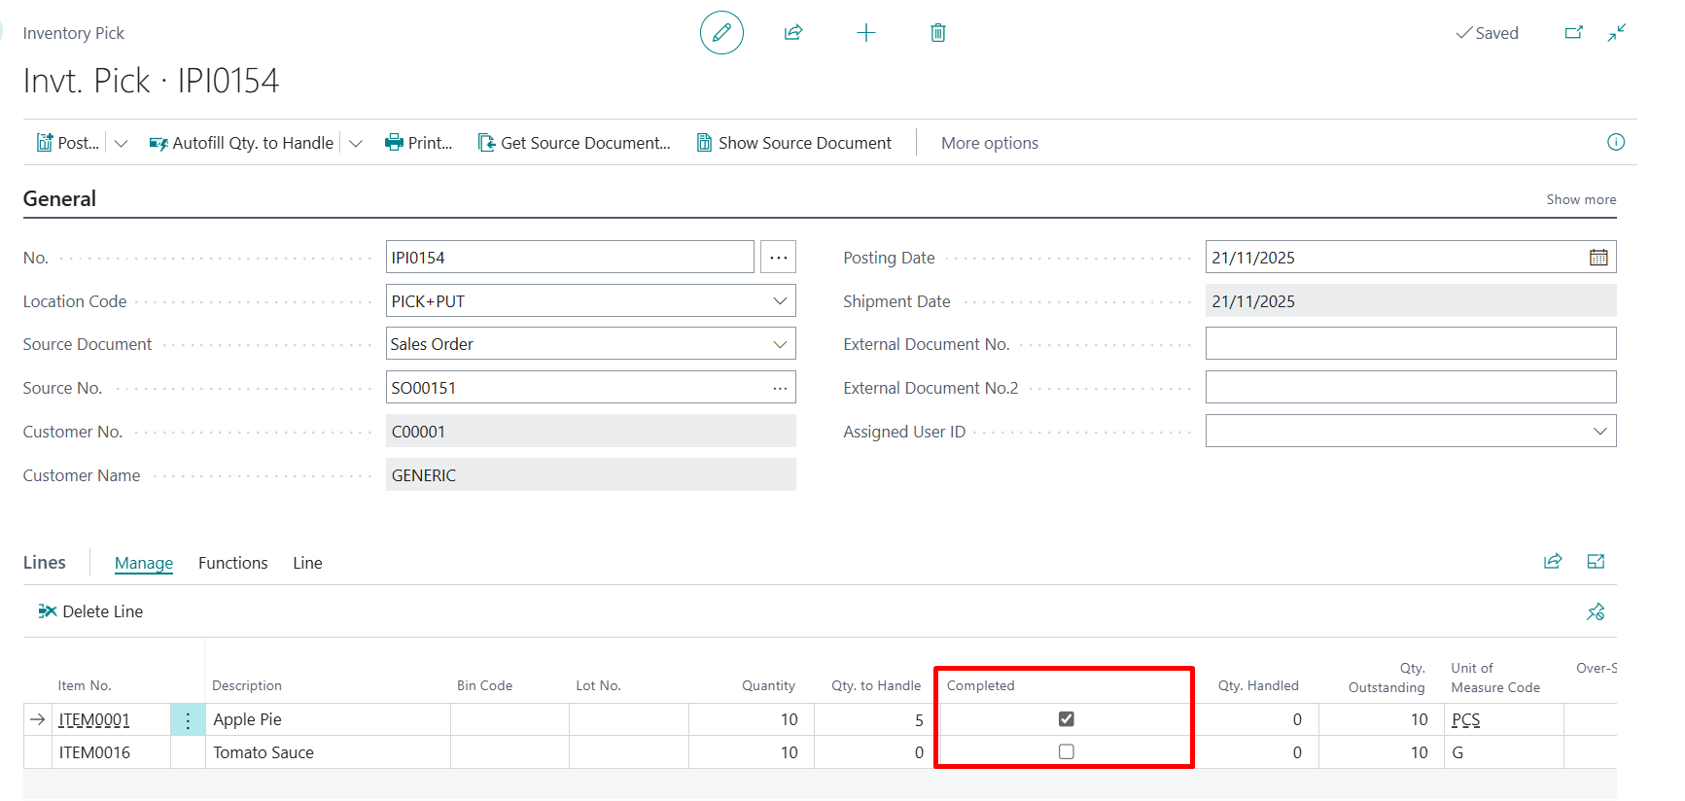Expand the Post action dropdown arrow

tap(122, 144)
